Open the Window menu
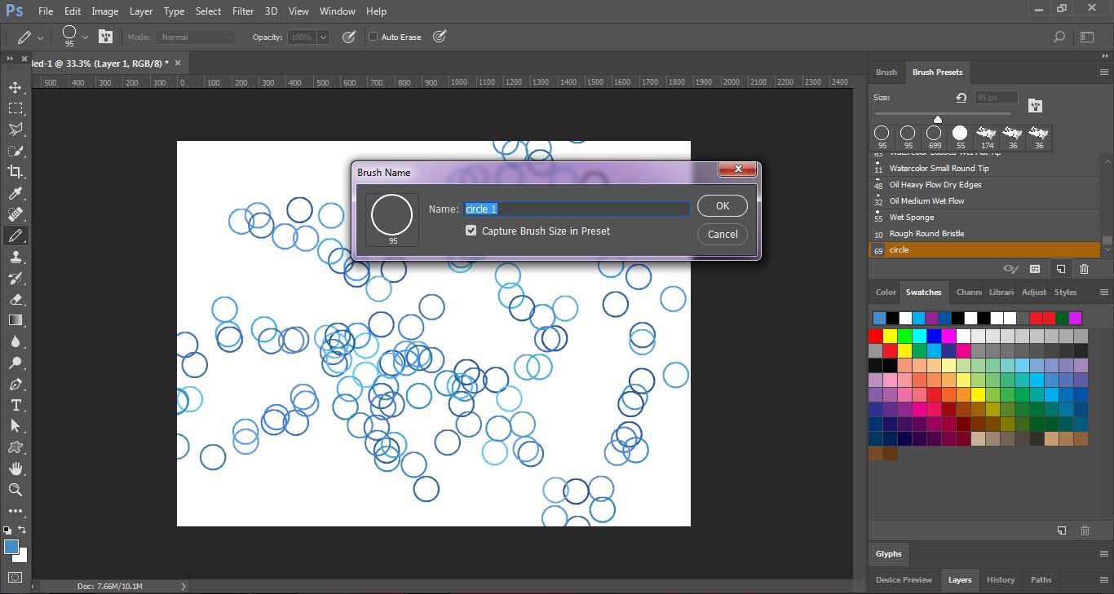1114x594 pixels. (337, 11)
